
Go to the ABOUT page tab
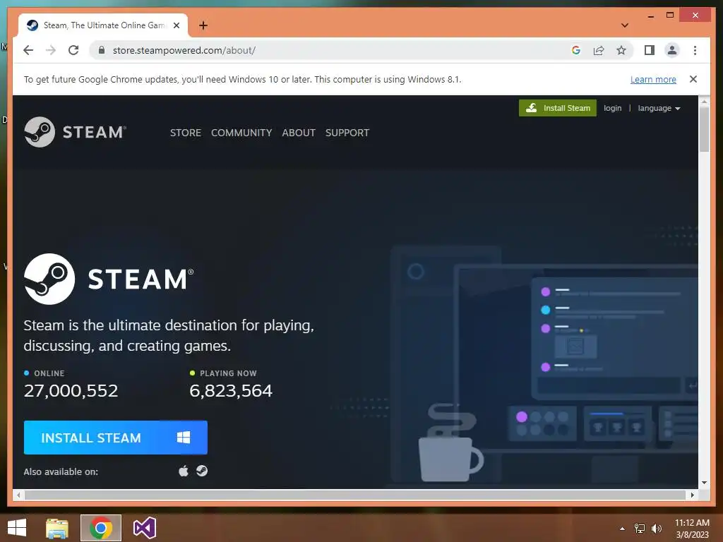tap(299, 133)
